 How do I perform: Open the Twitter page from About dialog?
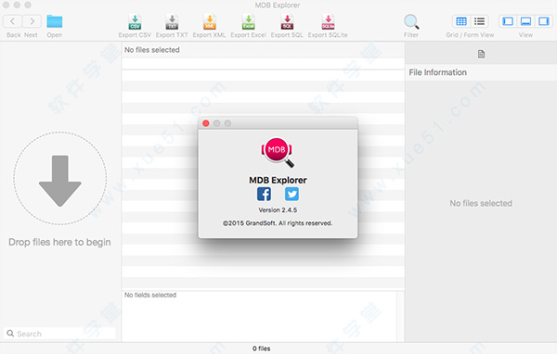pyautogui.click(x=291, y=194)
